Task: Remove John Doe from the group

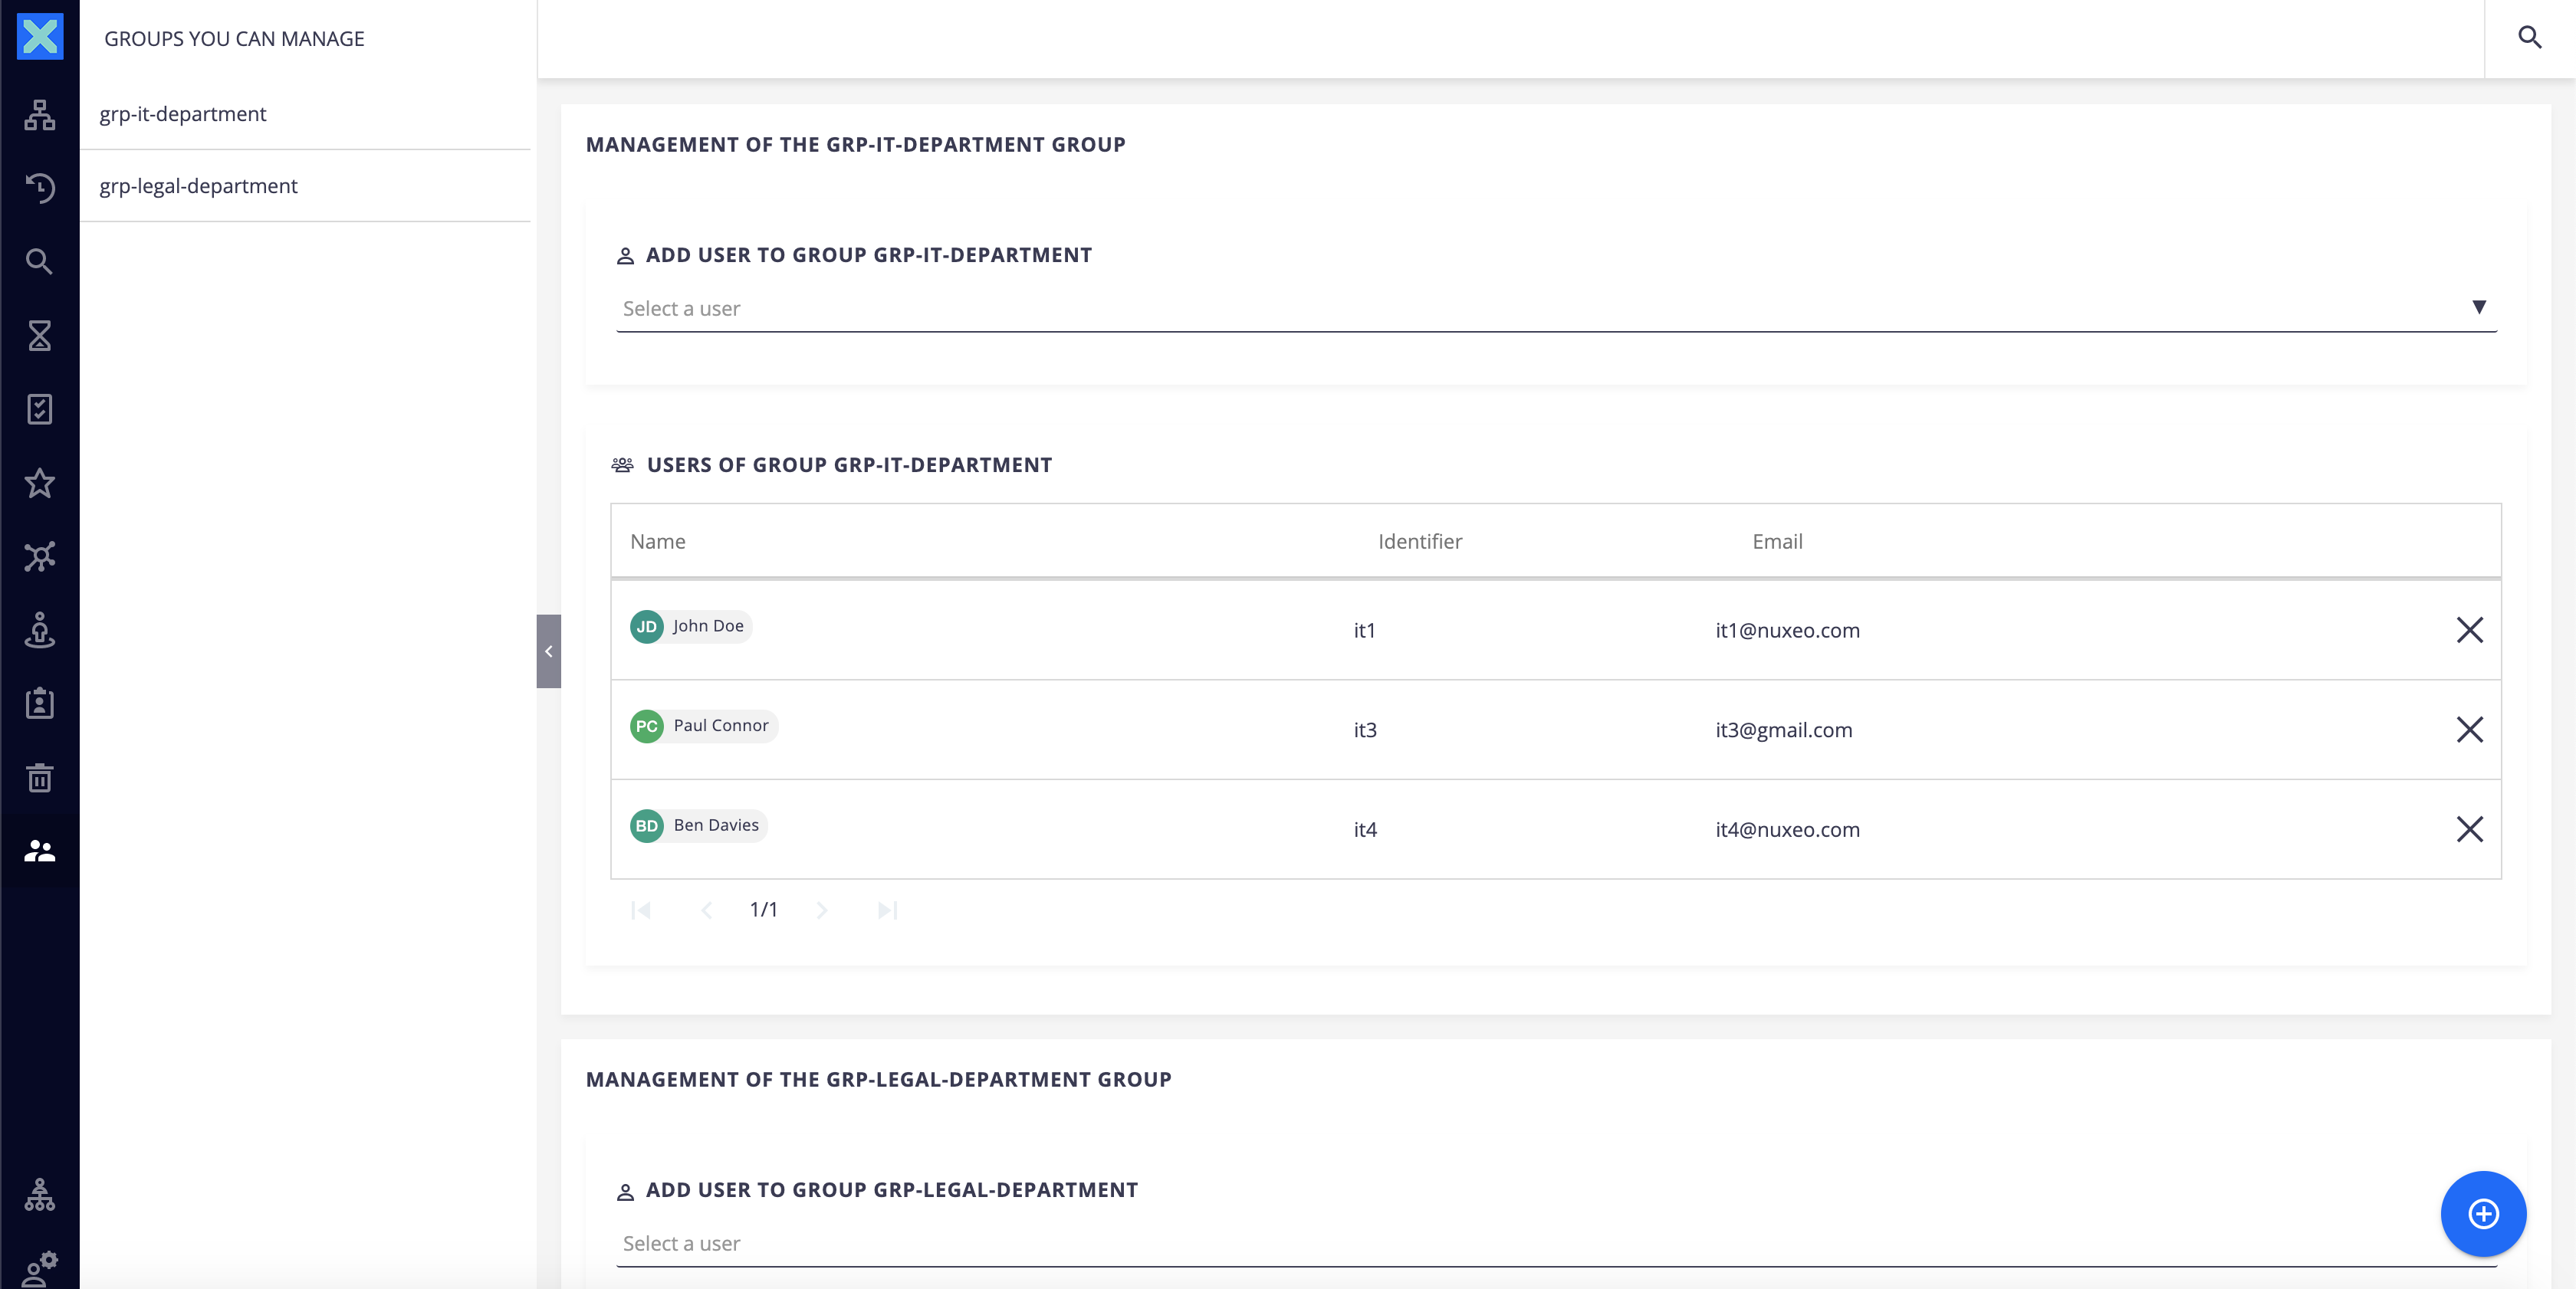Action: click(2469, 629)
